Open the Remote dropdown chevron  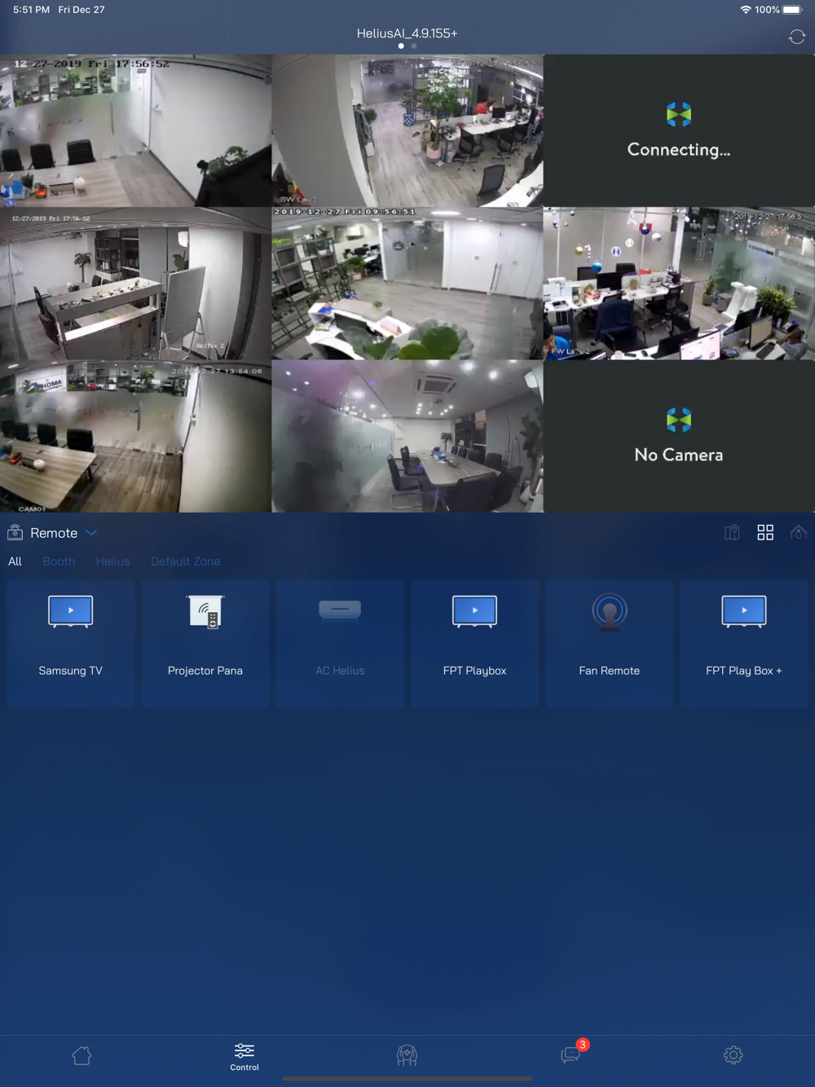[x=91, y=533]
